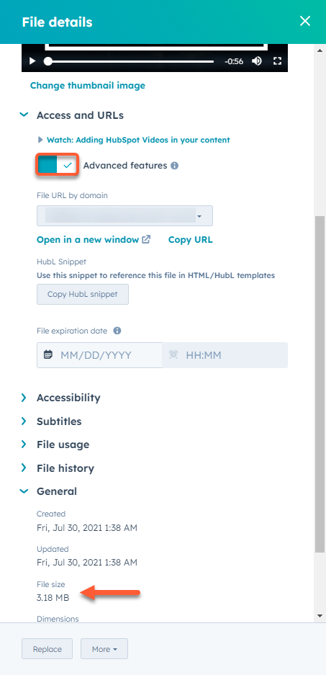Toggle the Advanced features switch off
The width and height of the screenshot is (326, 675).
pyautogui.click(x=57, y=165)
